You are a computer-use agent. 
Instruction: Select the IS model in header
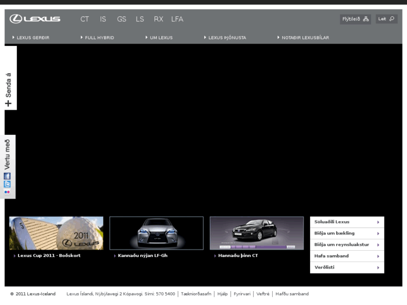coord(103,19)
